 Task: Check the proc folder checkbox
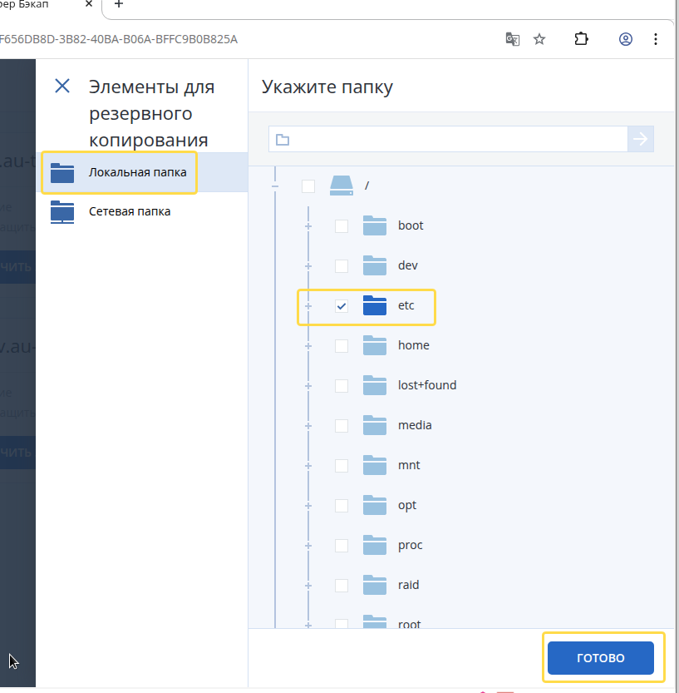click(342, 546)
